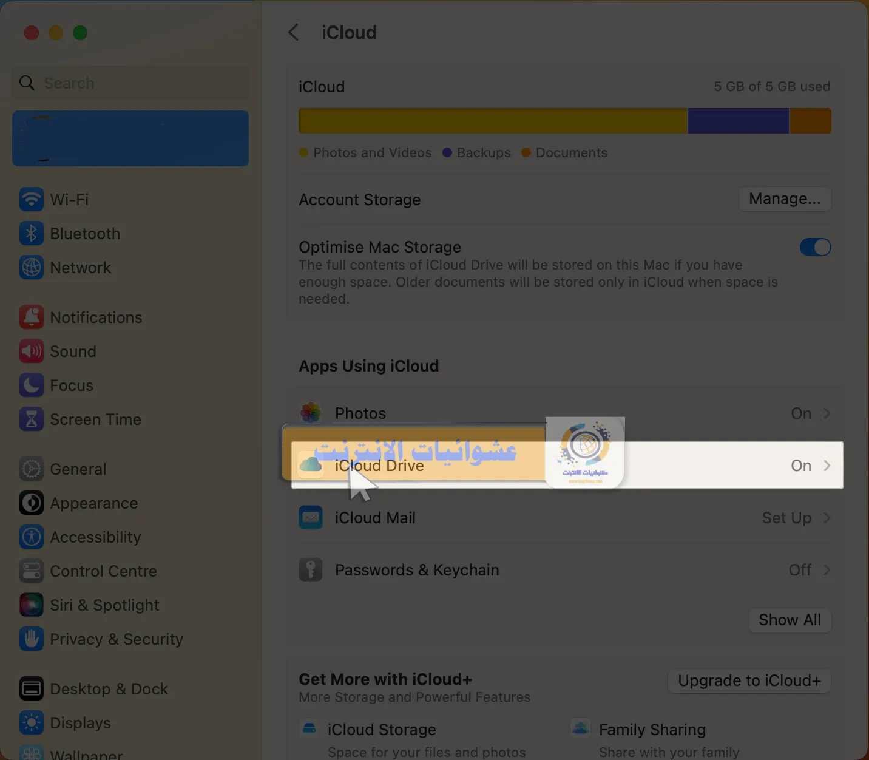The height and width of the screenshot is (760, 869).
Task: Select Desktop & Dock label
Action: 109,689
